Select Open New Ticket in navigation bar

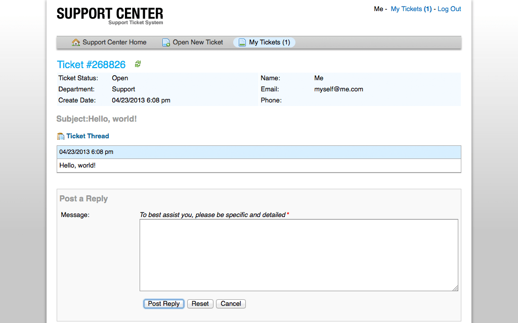197,42
